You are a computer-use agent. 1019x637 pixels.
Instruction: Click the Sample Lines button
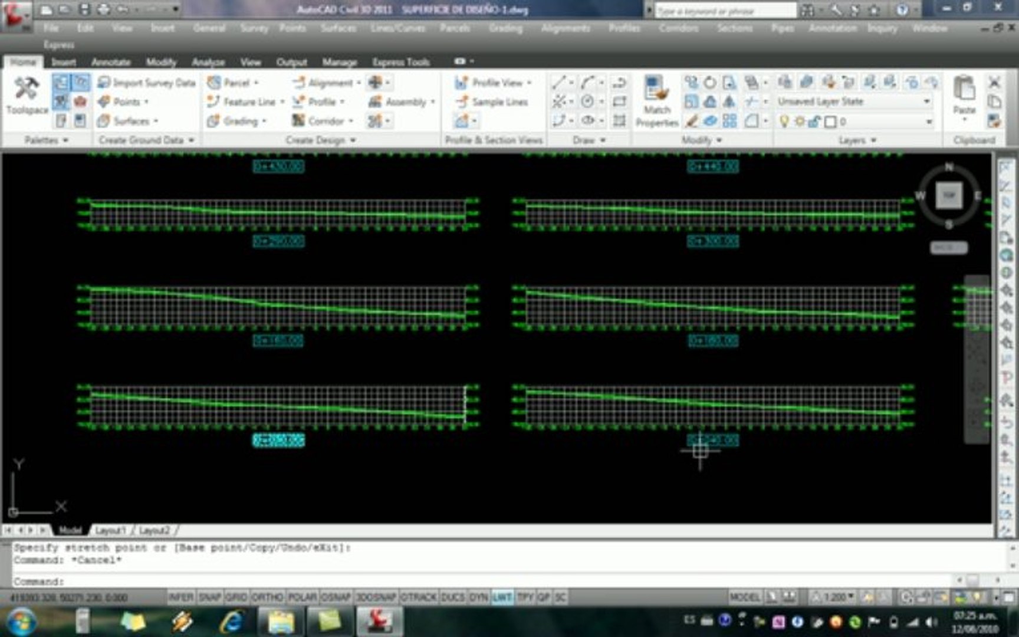492,102
